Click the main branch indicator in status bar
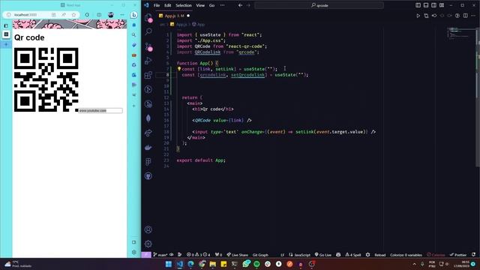The image size is (480, 270). [x=160, y=255]
